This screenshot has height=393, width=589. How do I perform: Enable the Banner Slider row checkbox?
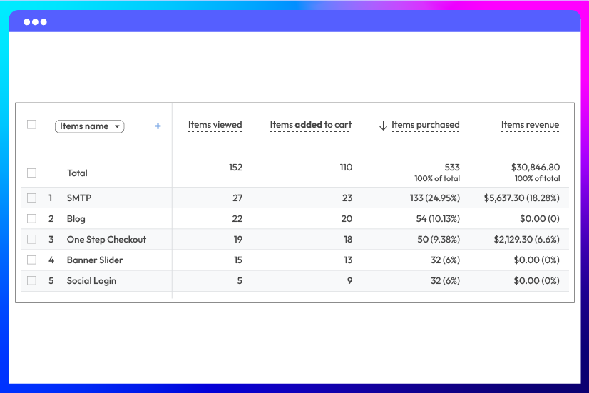point(31,260)
